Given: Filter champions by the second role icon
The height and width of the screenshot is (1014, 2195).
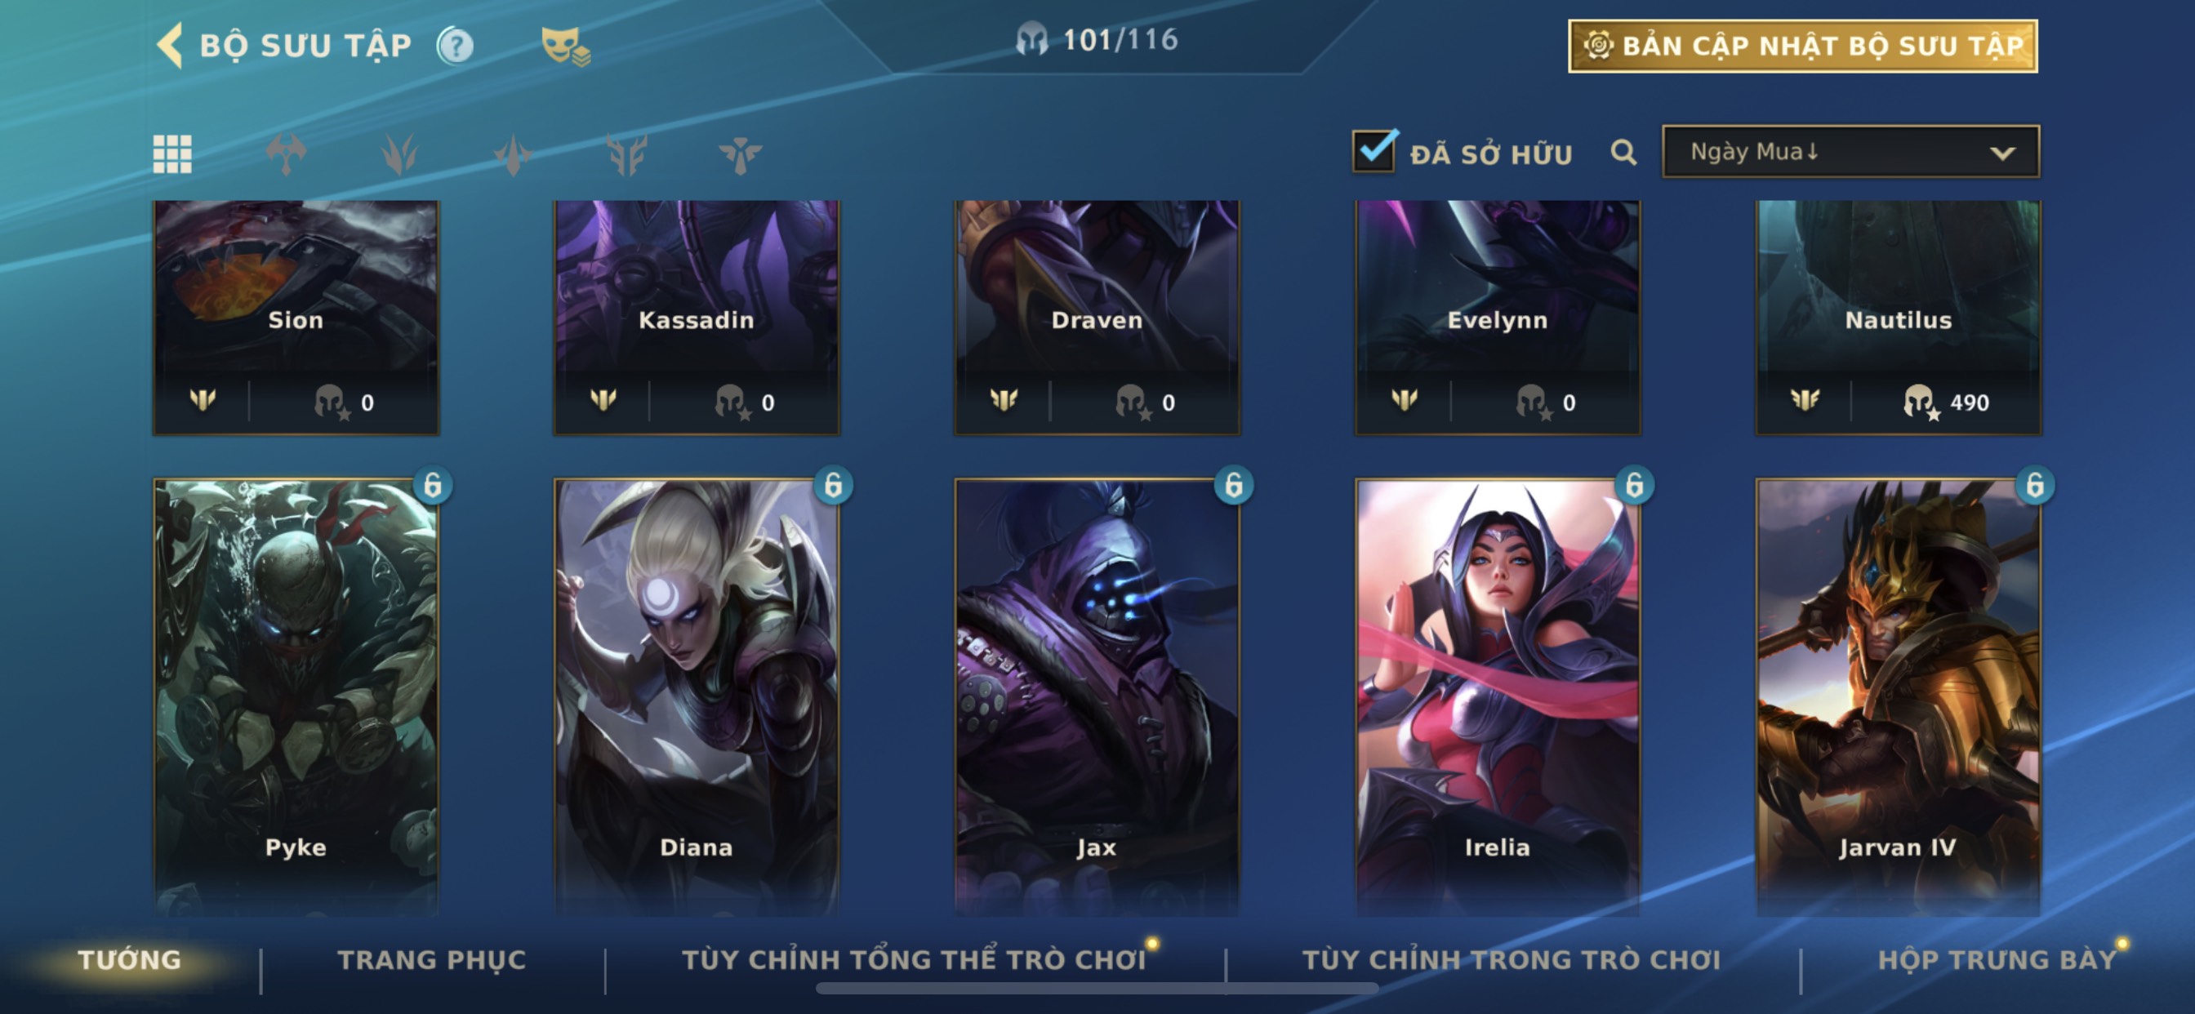Looking at the screenshot, I should click(287, 154).
